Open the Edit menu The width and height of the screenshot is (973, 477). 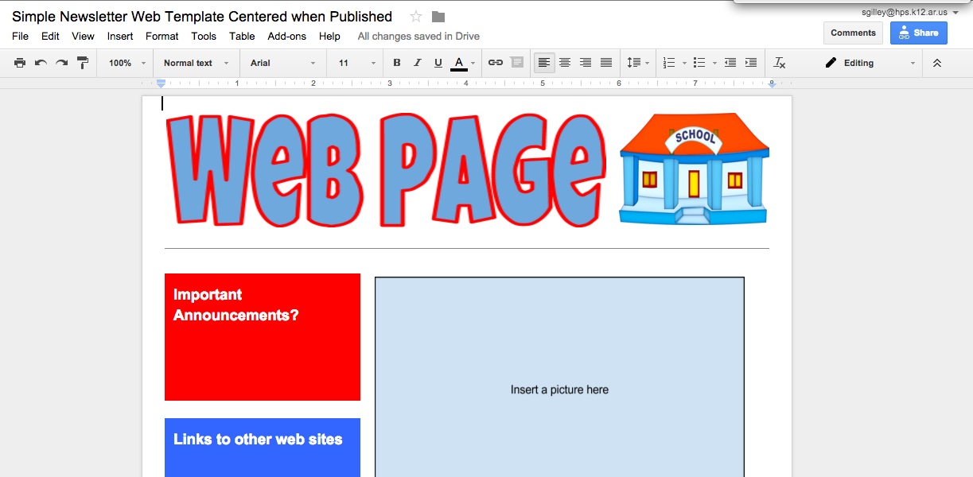pyautogui.click(x=50, y=36)
